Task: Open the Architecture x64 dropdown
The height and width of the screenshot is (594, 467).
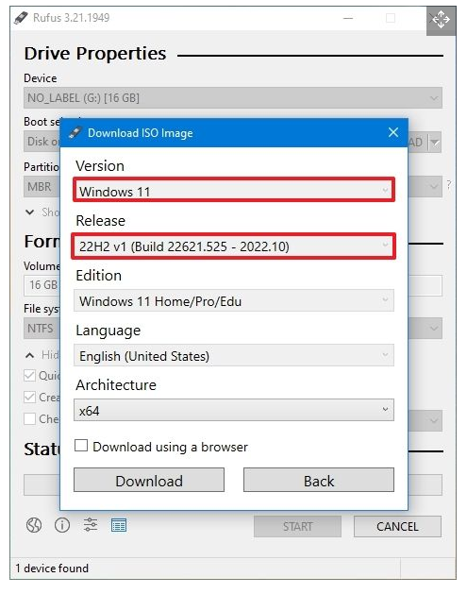Action: 234,410
